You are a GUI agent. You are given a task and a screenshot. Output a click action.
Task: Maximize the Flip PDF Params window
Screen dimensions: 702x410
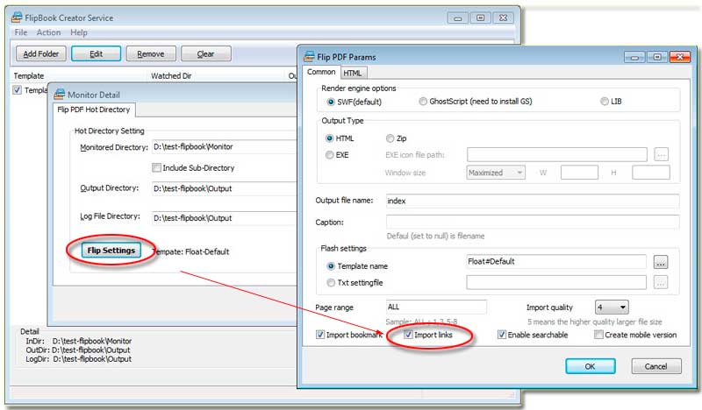tap(657, 57)
